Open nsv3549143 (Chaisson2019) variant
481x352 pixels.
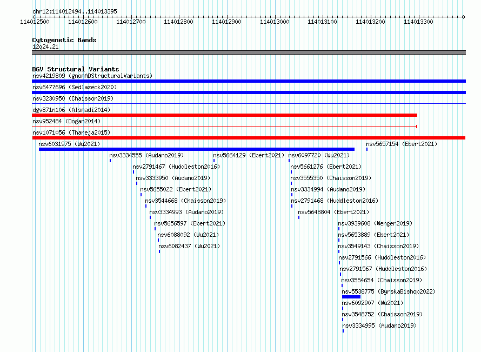click(378, 246)
